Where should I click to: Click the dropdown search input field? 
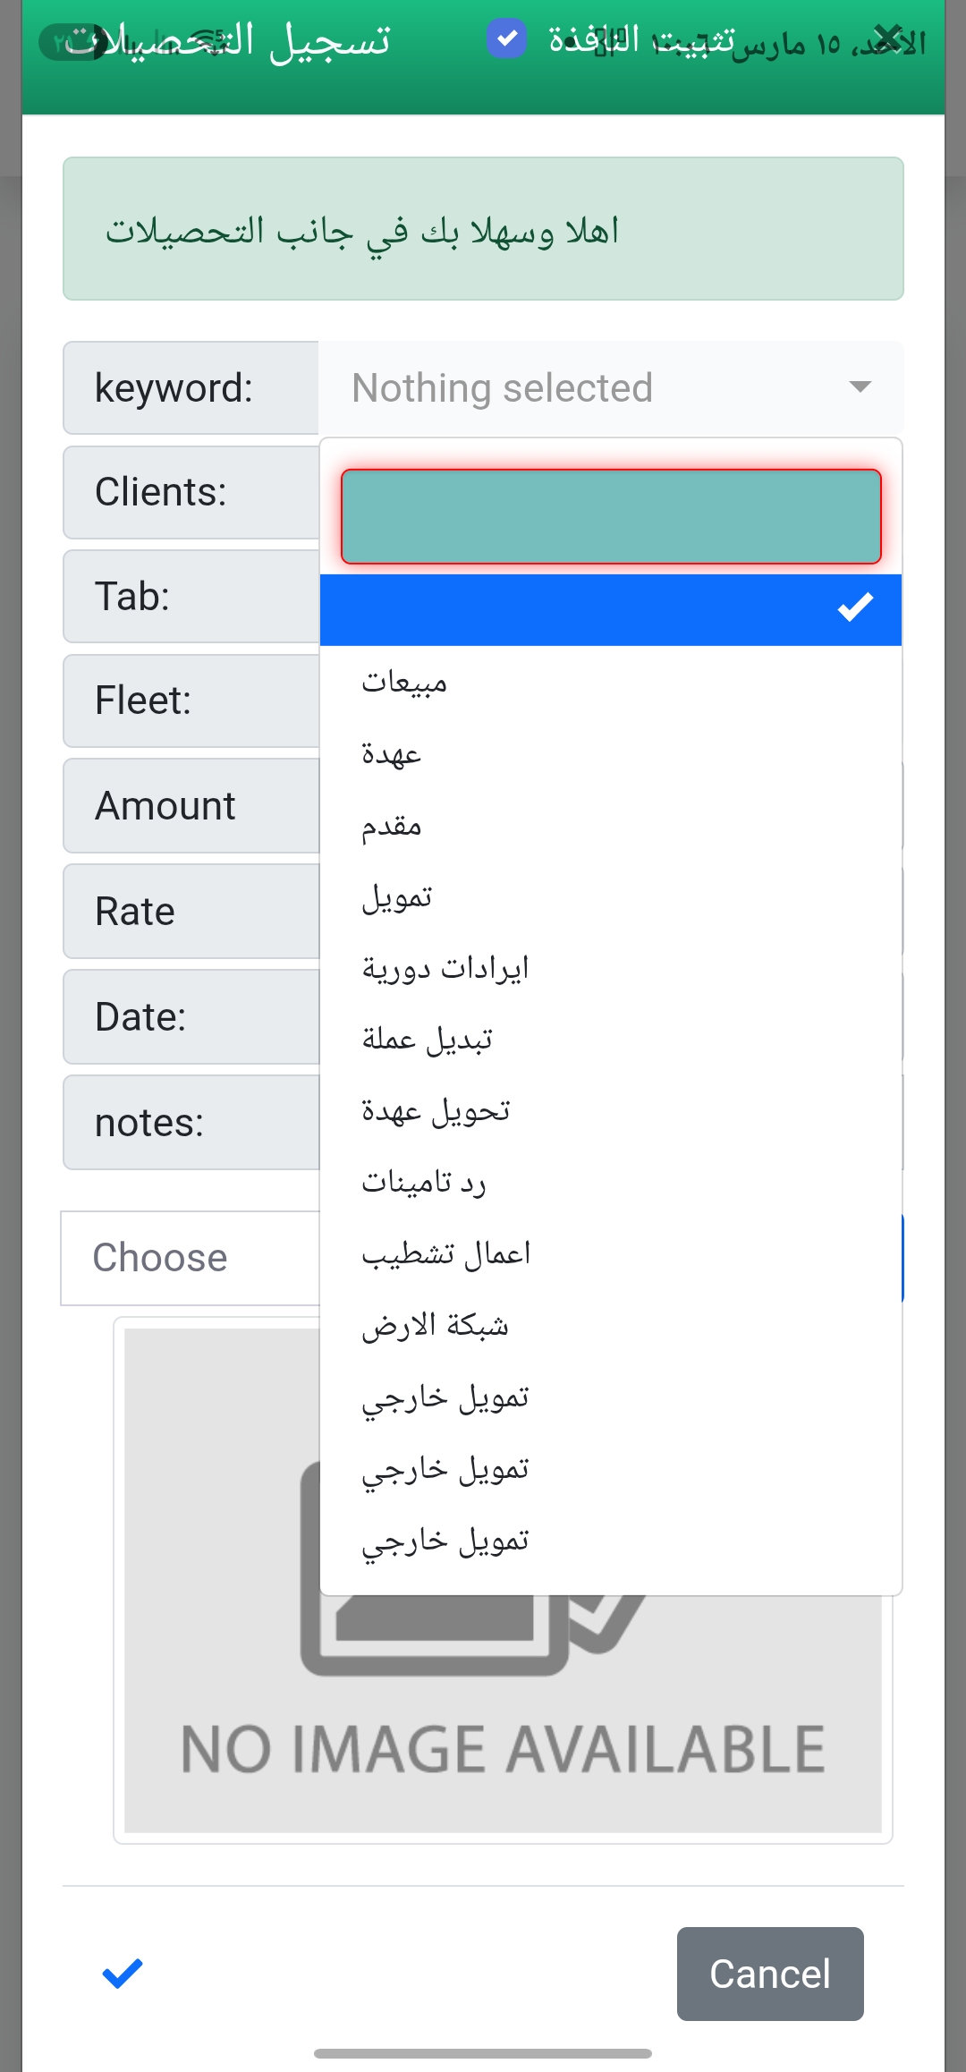[611, 517]
